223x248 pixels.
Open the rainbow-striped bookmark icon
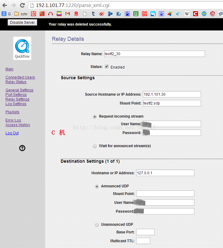click(x=59, y=14)
